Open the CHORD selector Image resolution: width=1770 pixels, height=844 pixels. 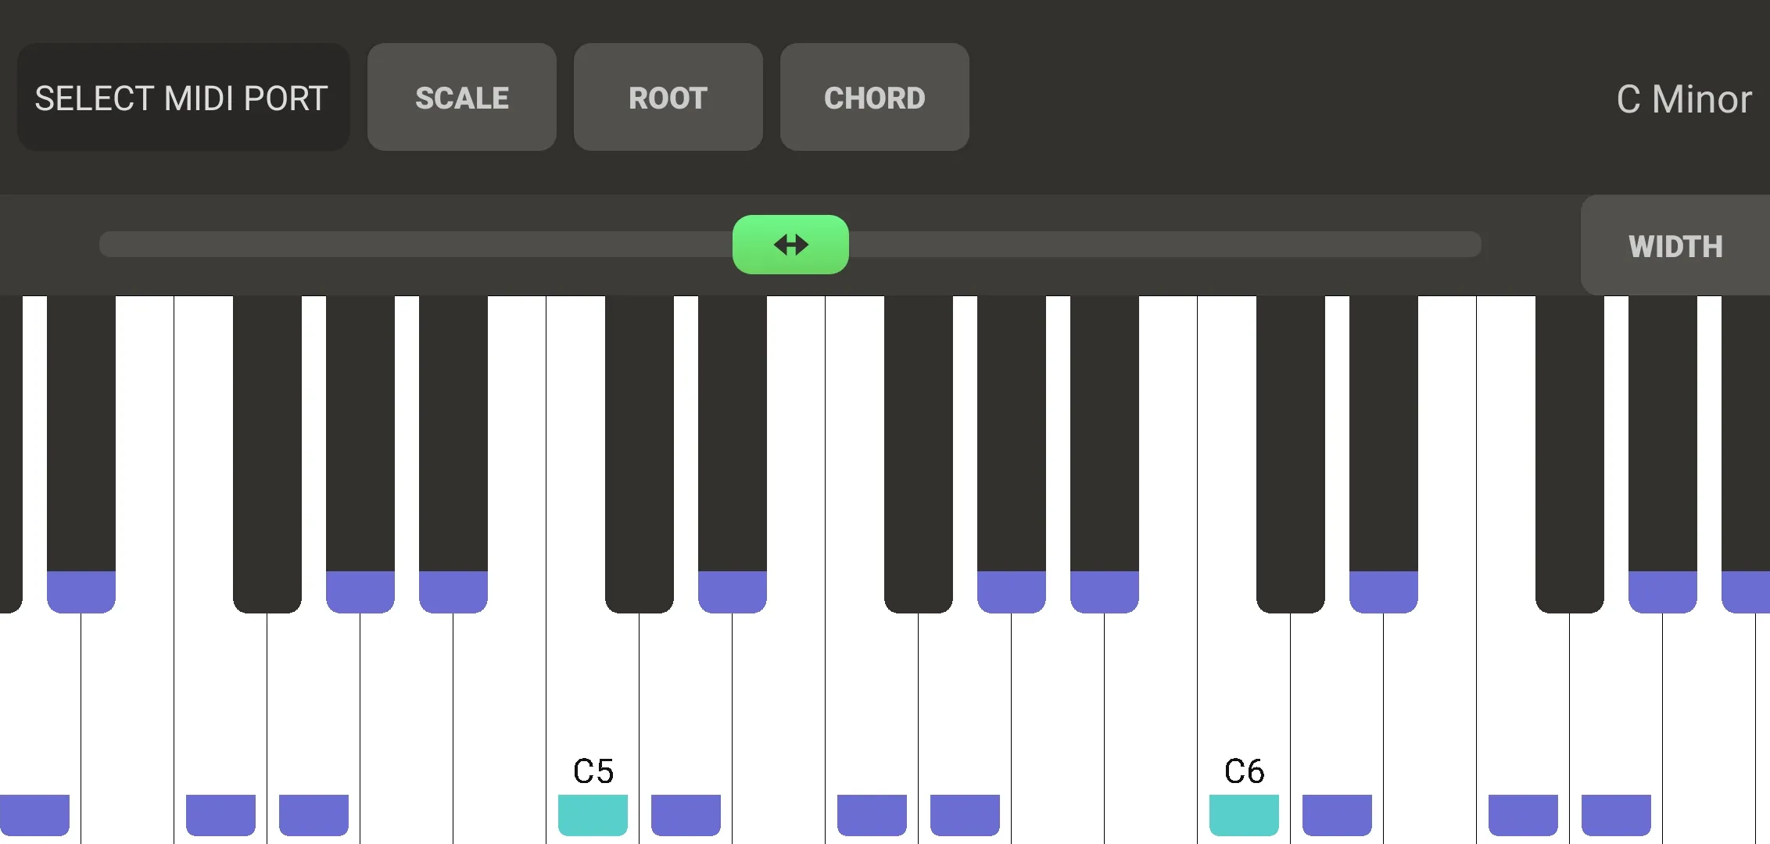(873, 97)
